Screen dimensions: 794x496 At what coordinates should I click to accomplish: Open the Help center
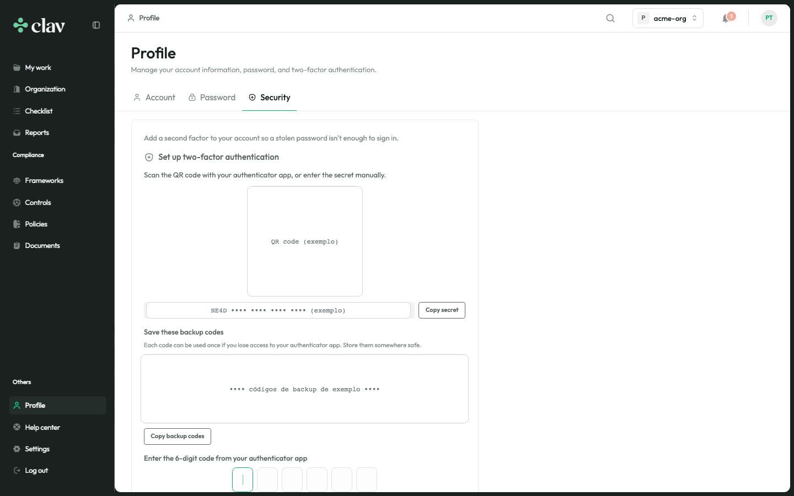point(57,428)
